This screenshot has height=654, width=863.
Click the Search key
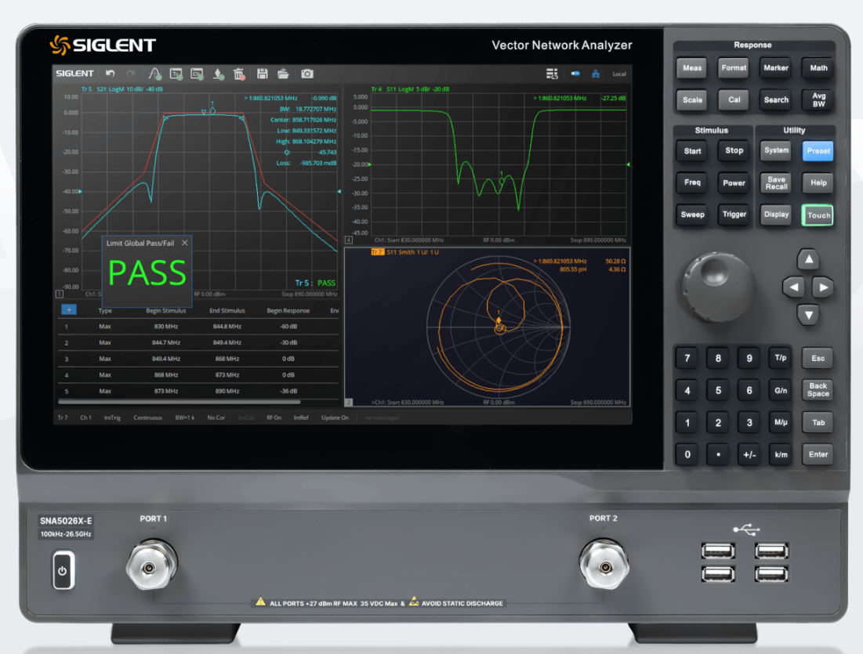tap(776, 100)
